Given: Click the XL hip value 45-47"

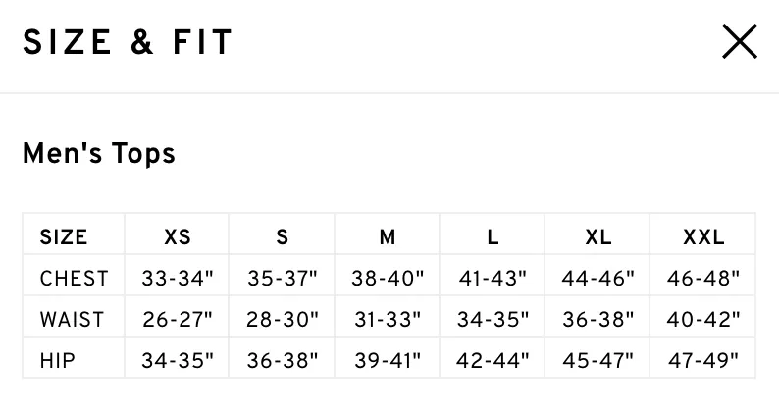Looking at the screenshot, I should (598, 361).
